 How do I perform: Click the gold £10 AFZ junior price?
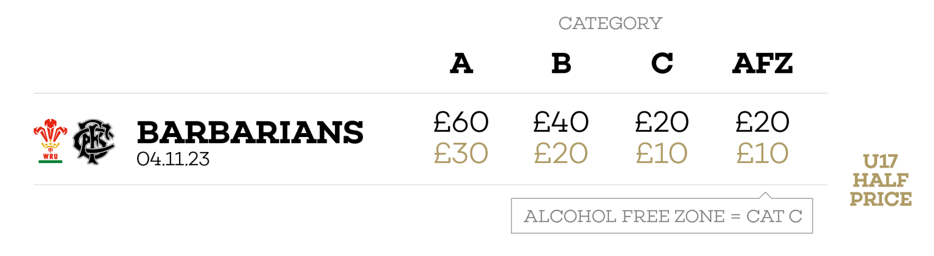pos(762,154)
